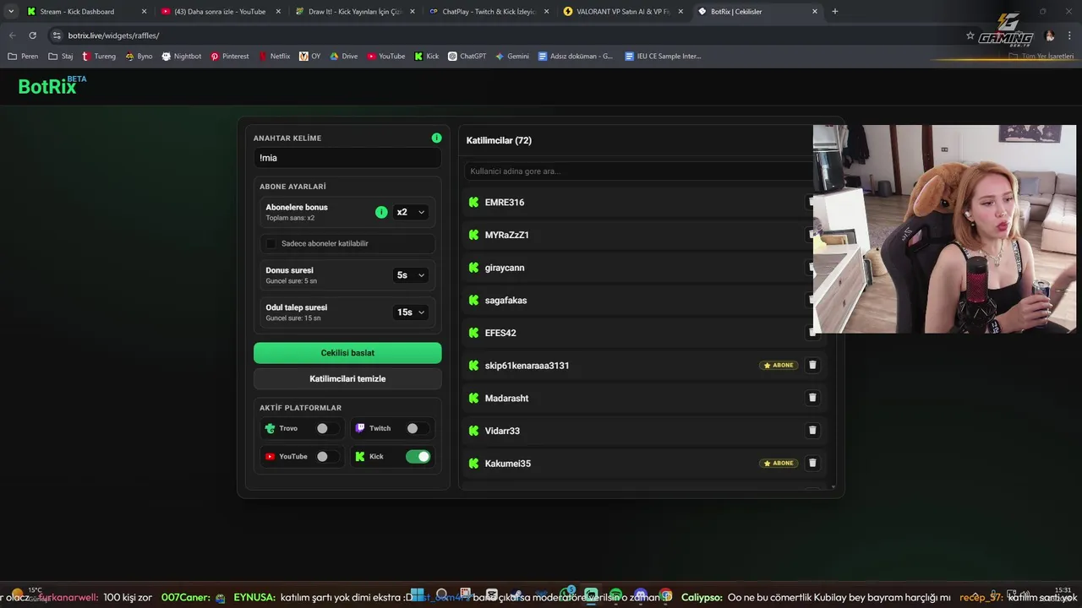Open the Drive bookmark
1082x608 pixels.
[x=344, y=57]
